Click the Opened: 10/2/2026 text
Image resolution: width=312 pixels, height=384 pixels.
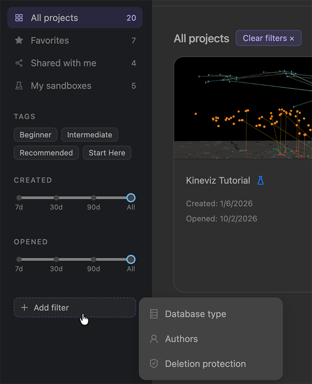pyautogui.click(x=221, y=219)
